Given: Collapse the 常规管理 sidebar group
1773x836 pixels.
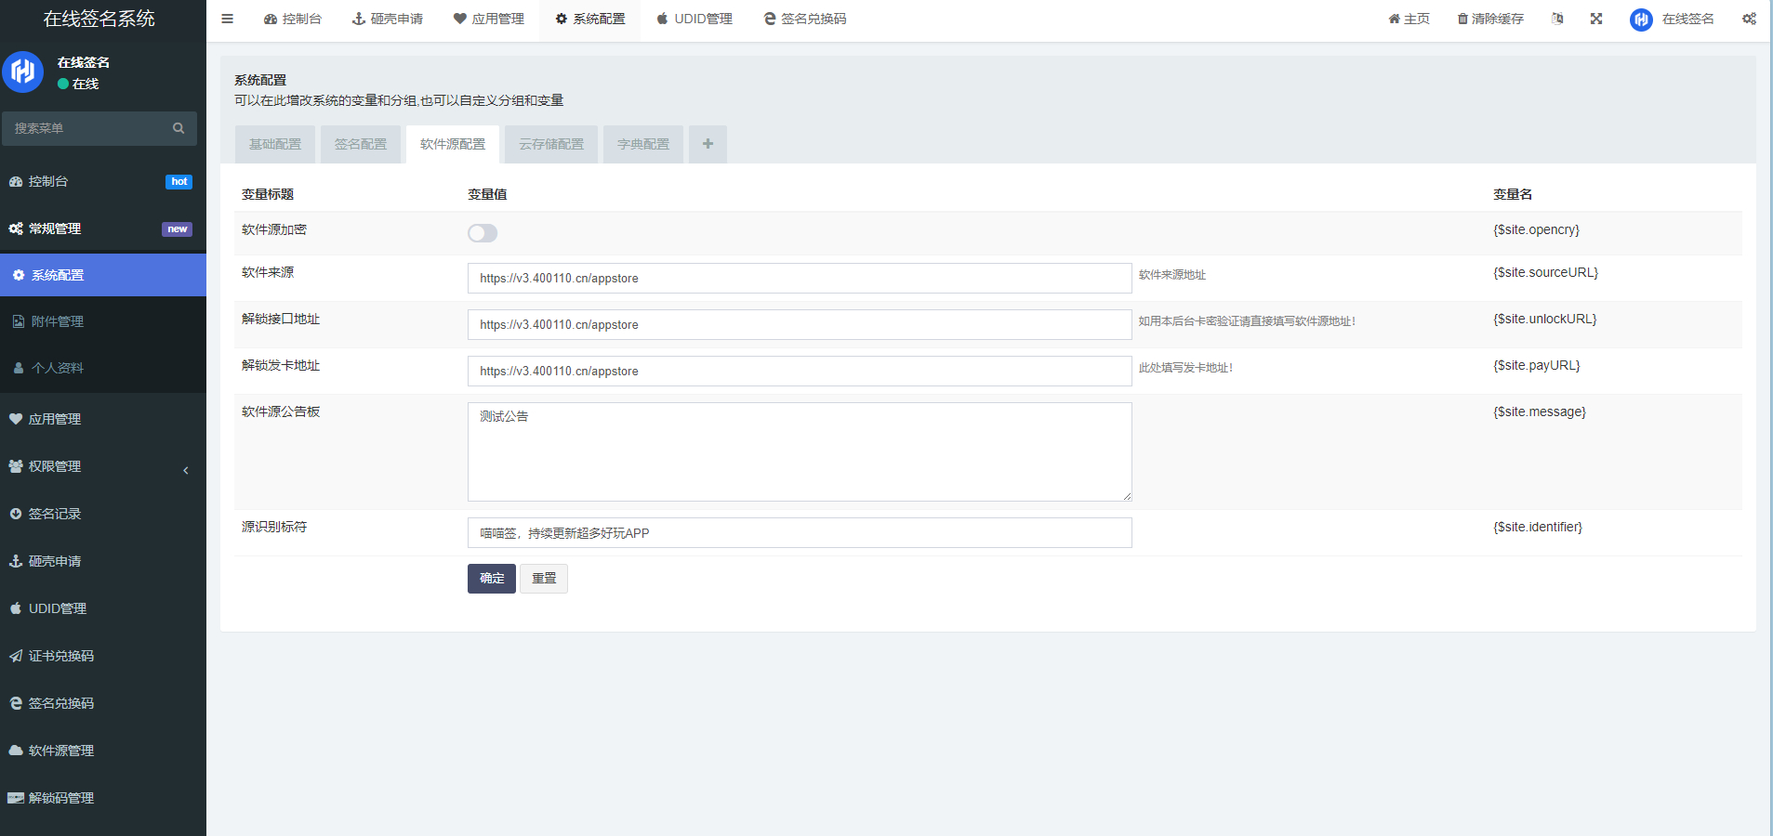Looking at the screenshot, I should pyautogui.click(x=102, y=229).
